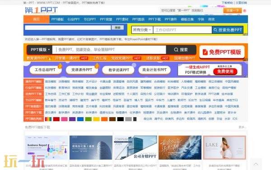Focus the white search field in blue bar
Screen dimensions: 271x170
point(68,28)
